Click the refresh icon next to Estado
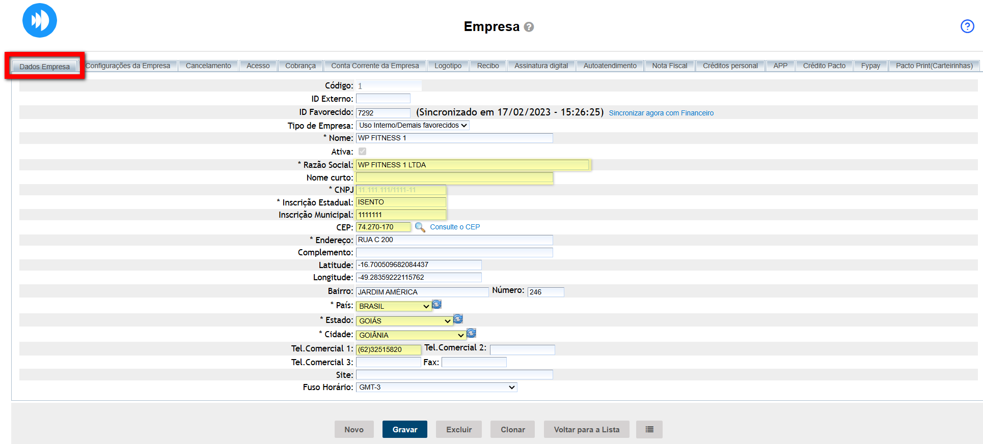The width and height of the screenshot is (983, 444). (x=458, y=319)
